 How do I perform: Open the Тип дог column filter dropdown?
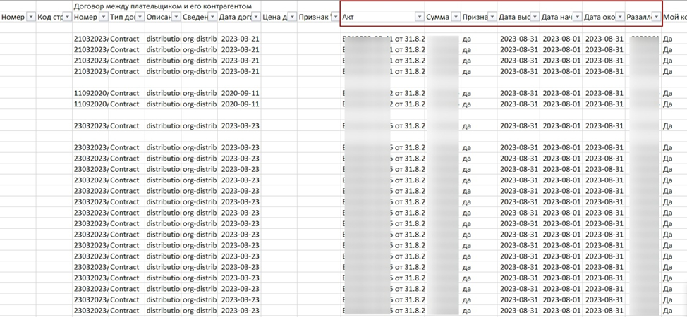pyautogui.click(x=140, y=17)
